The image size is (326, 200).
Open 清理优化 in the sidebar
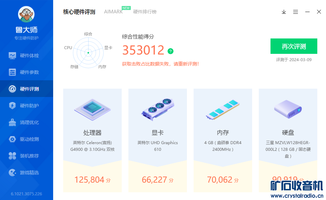(27, 122)
